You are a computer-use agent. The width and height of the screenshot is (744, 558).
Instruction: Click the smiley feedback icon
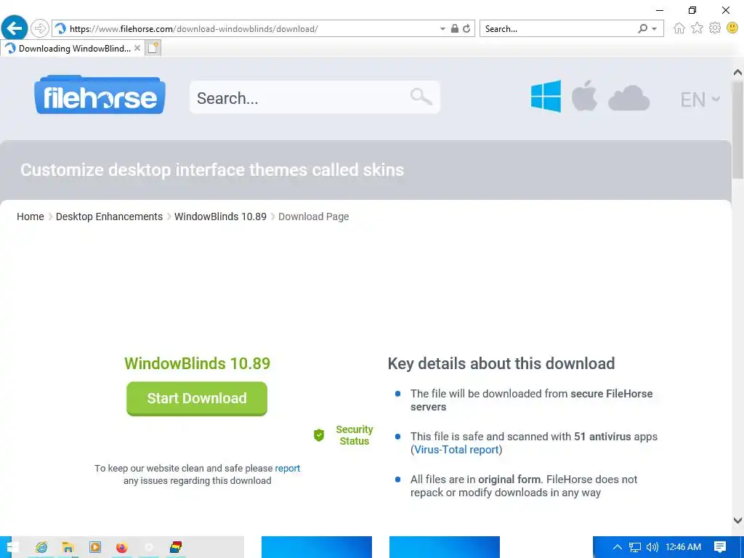coord(732,28)
